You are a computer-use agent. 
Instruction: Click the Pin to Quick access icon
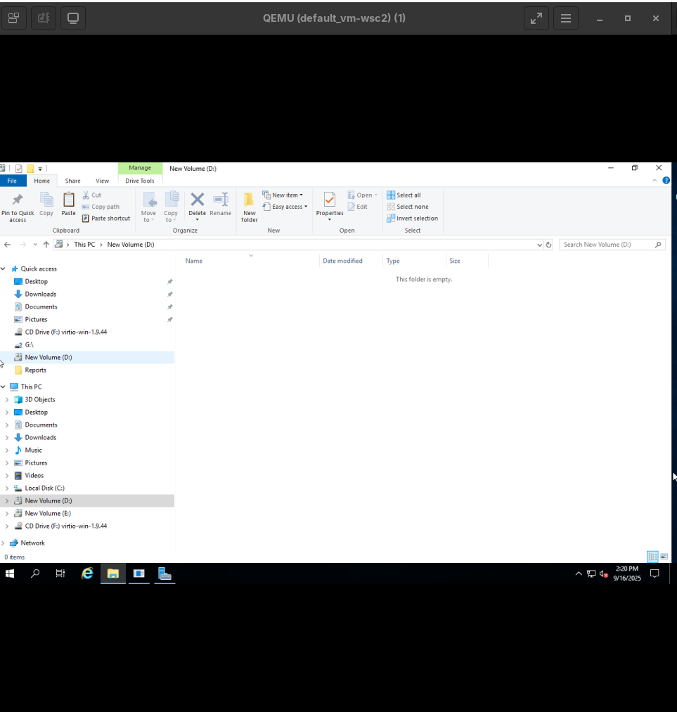pos(18,200)
